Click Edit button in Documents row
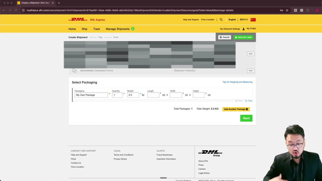 click(x=251, y=71)
